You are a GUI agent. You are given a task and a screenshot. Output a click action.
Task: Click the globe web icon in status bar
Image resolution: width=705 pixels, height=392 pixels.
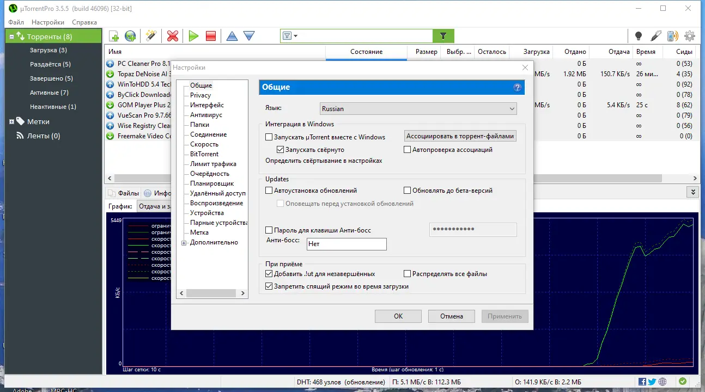[x=663, y=382]
